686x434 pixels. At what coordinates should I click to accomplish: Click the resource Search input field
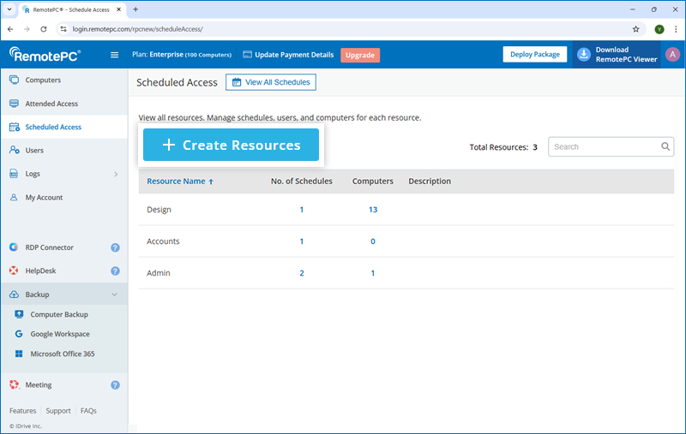(605, 146)
